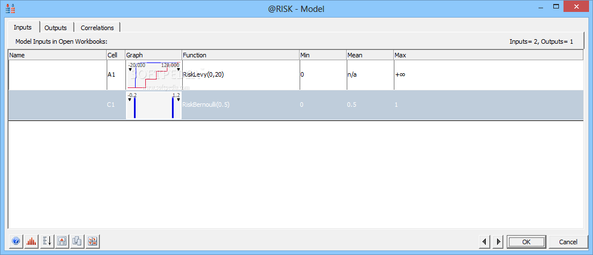
Task: Click the 0.5 mean value in row C1
Action: (352, 105)
